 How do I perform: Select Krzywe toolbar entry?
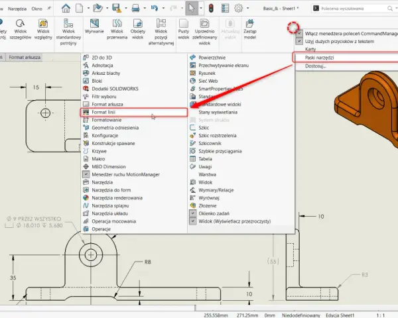point(134,151)
